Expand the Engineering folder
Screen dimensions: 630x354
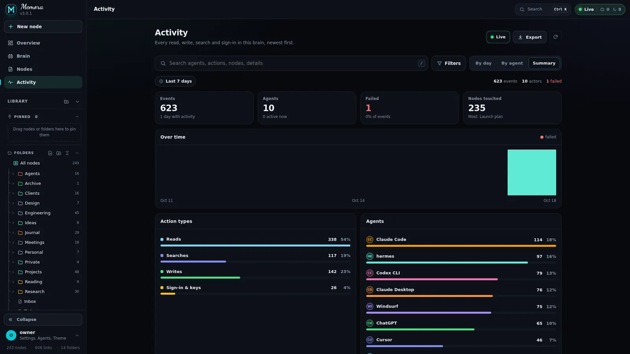tap(13, 213)
